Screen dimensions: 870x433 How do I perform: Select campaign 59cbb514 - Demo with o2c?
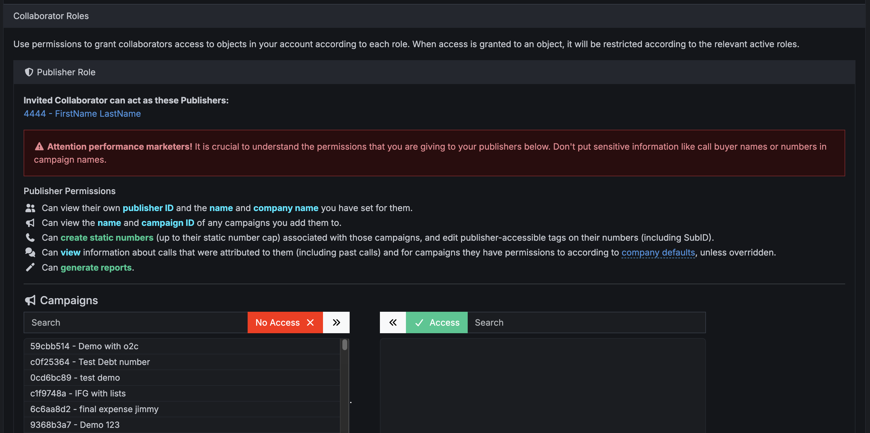[182, 346]
